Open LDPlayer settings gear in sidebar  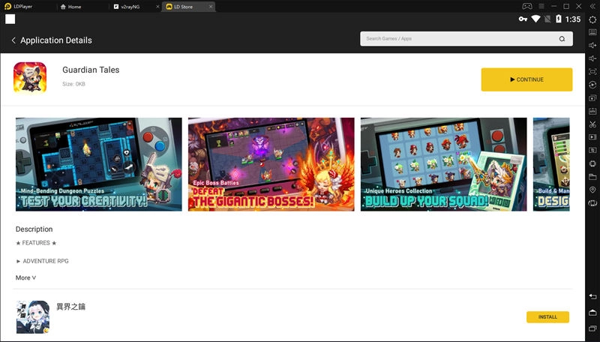click(592, 19)
